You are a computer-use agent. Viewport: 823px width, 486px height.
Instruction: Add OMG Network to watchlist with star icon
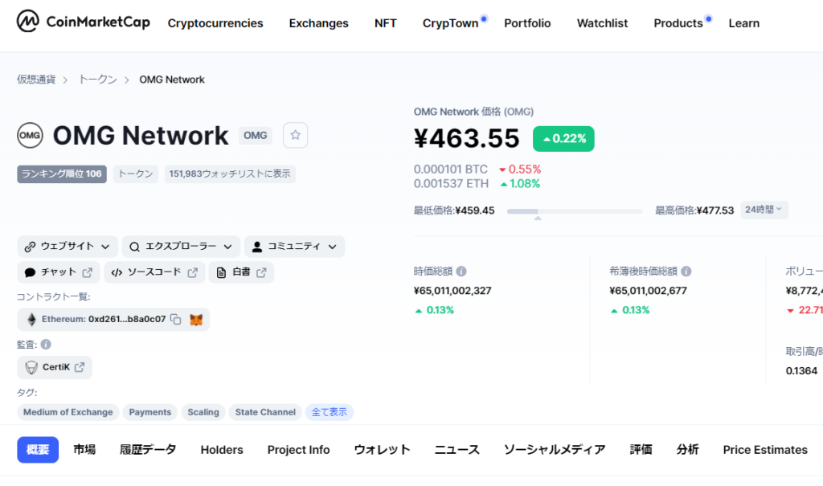tap(295, 136)
